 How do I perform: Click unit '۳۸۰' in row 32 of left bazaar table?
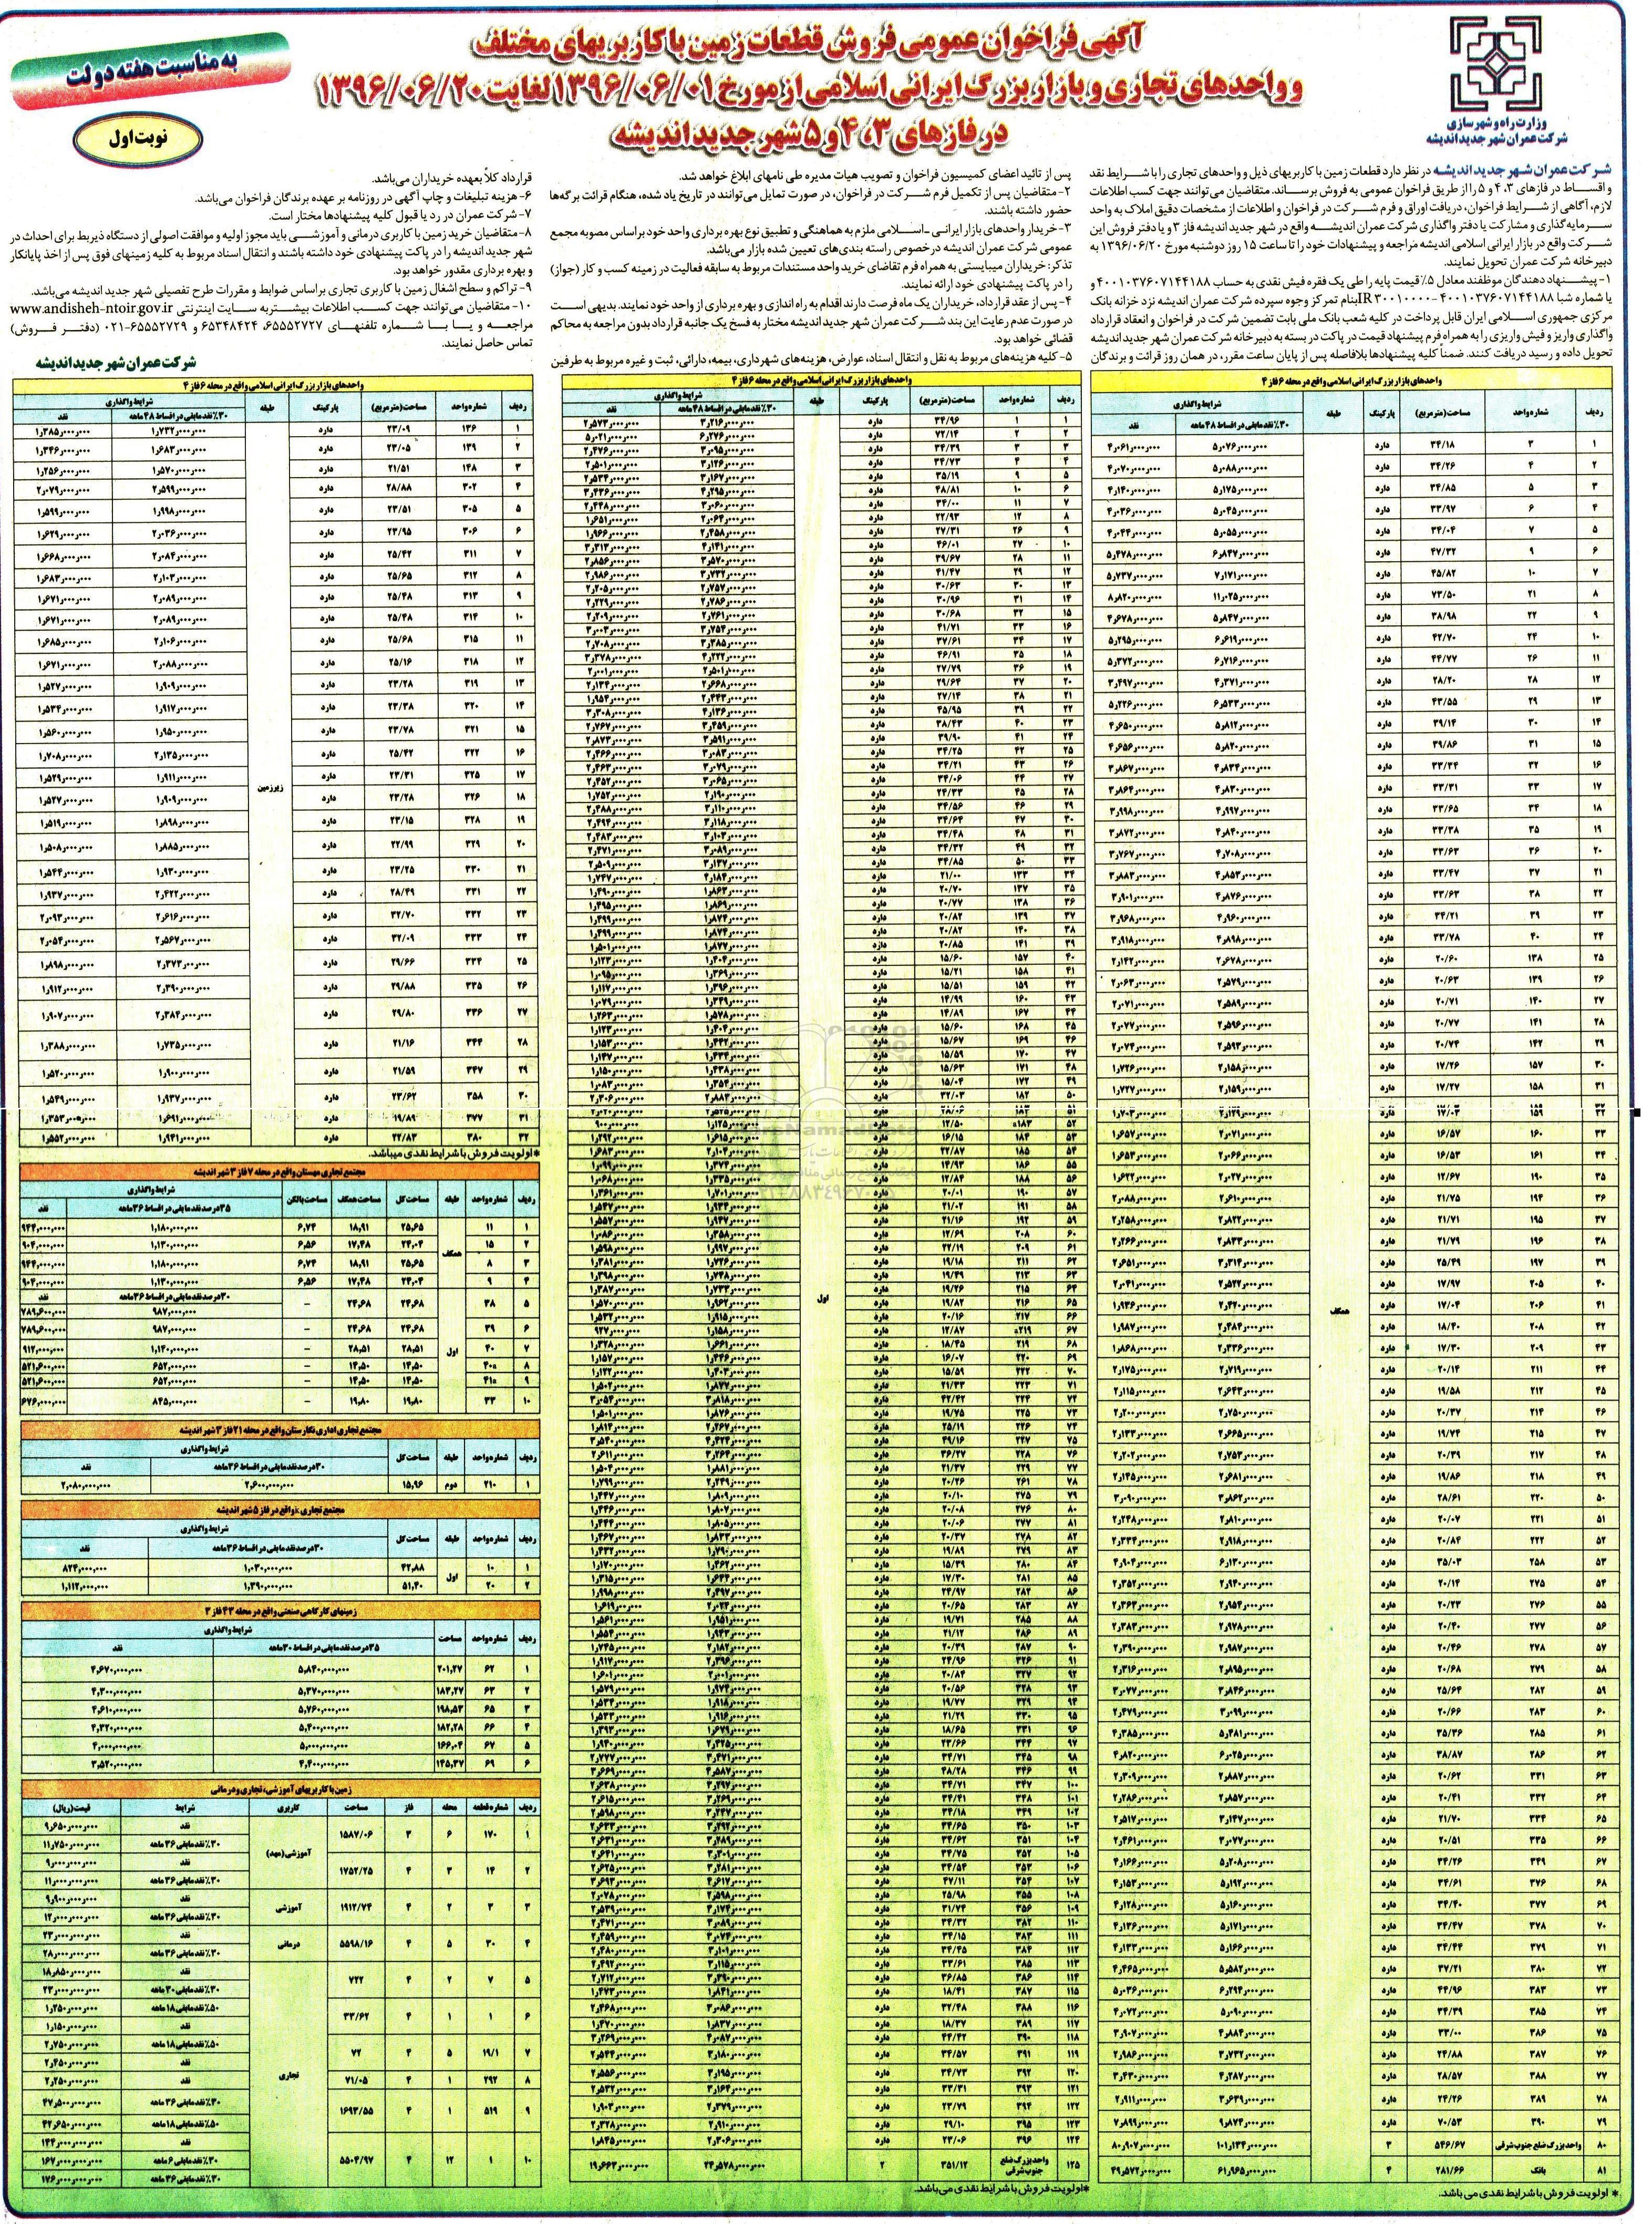[473, 1138]
